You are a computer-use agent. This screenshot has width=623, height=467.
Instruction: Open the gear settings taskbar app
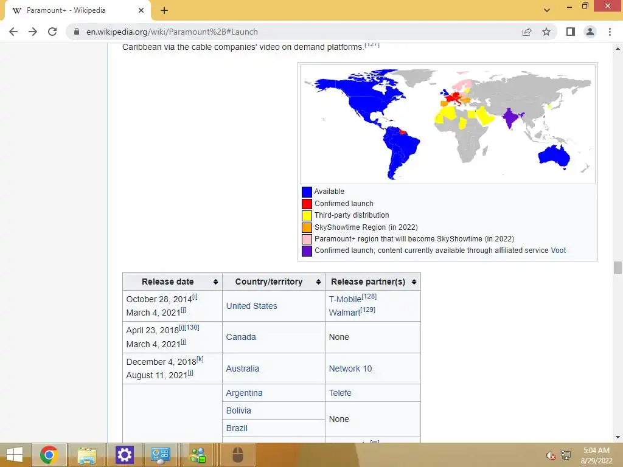click(x=124, y=455)
